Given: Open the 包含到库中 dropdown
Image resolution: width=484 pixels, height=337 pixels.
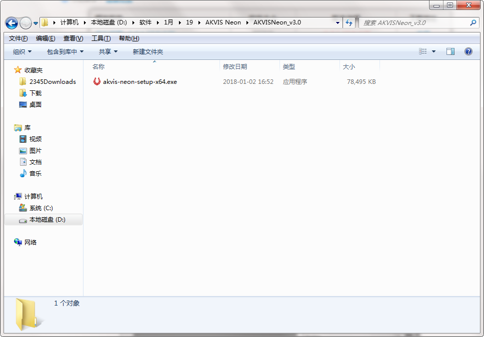Looking at the screenshot, I should click(65, 51).
